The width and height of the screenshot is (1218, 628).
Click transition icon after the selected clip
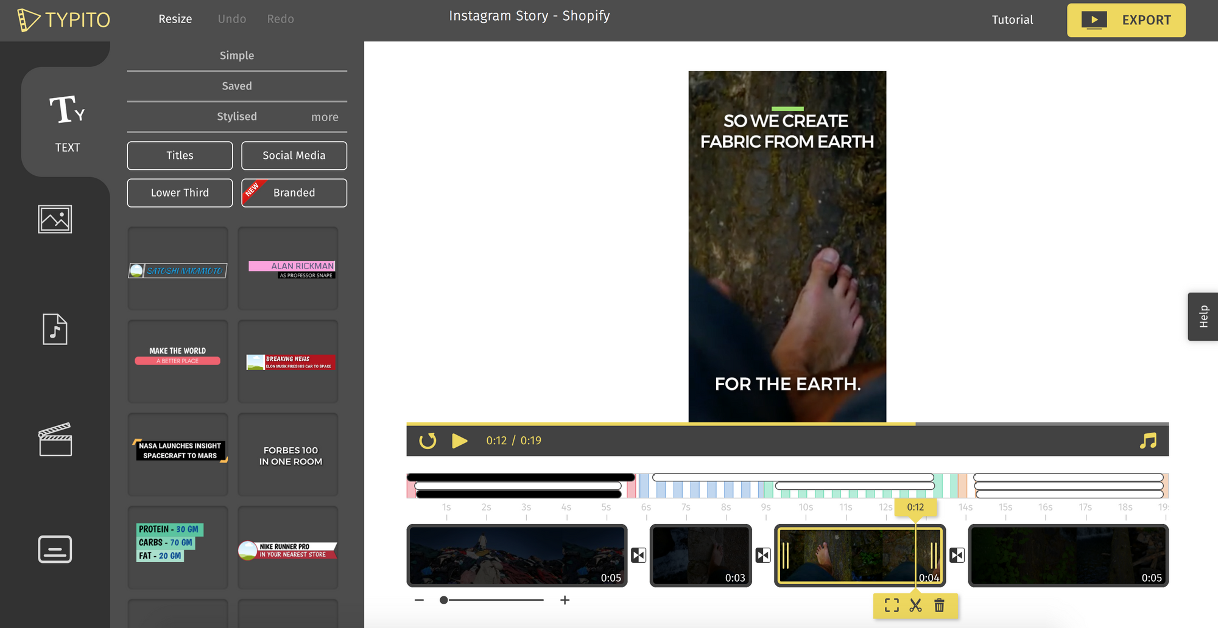(x=957, y=555)
